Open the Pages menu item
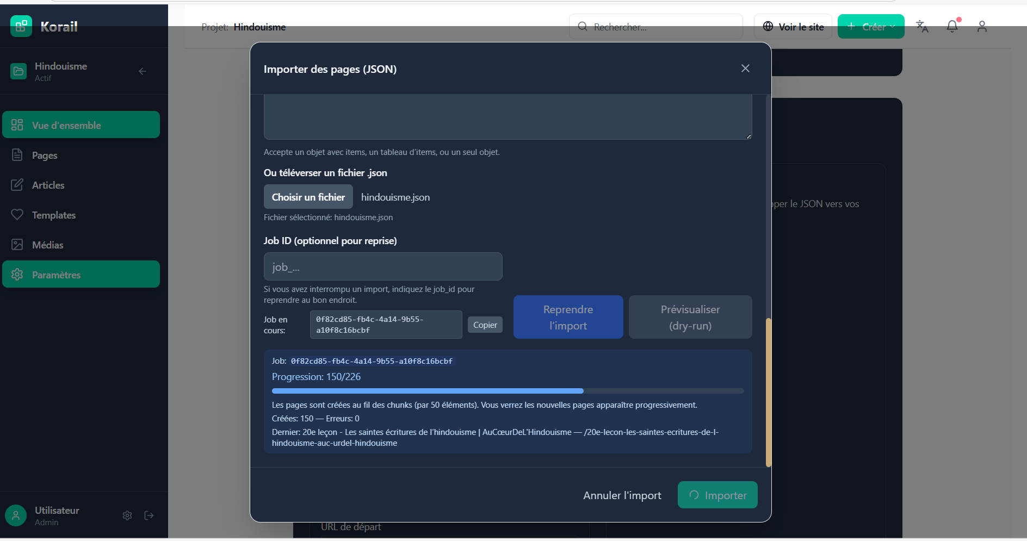The height and width of the screenshot is (541, 1027). pyautogui.click(x=45, y=156)
